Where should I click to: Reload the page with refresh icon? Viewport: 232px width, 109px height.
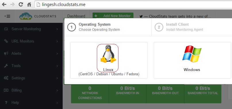tap(21, 5)
